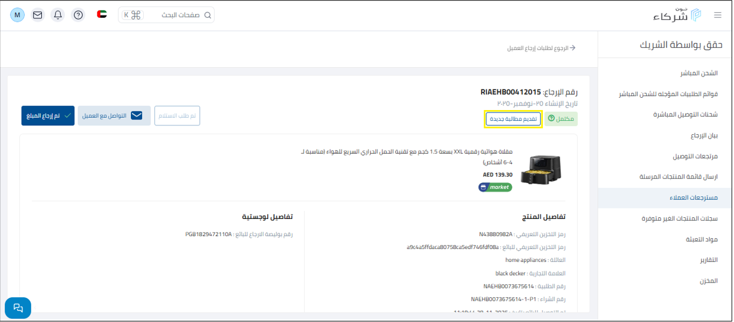Click the refund completed button
Screen dimensions: 734x322
47,116
